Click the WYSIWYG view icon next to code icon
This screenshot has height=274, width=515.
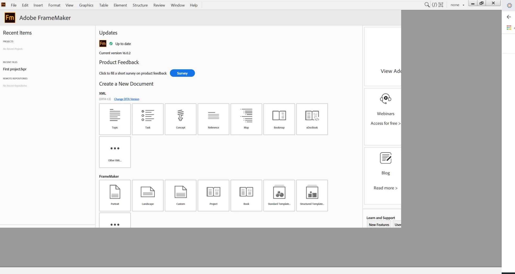[441, 5]
